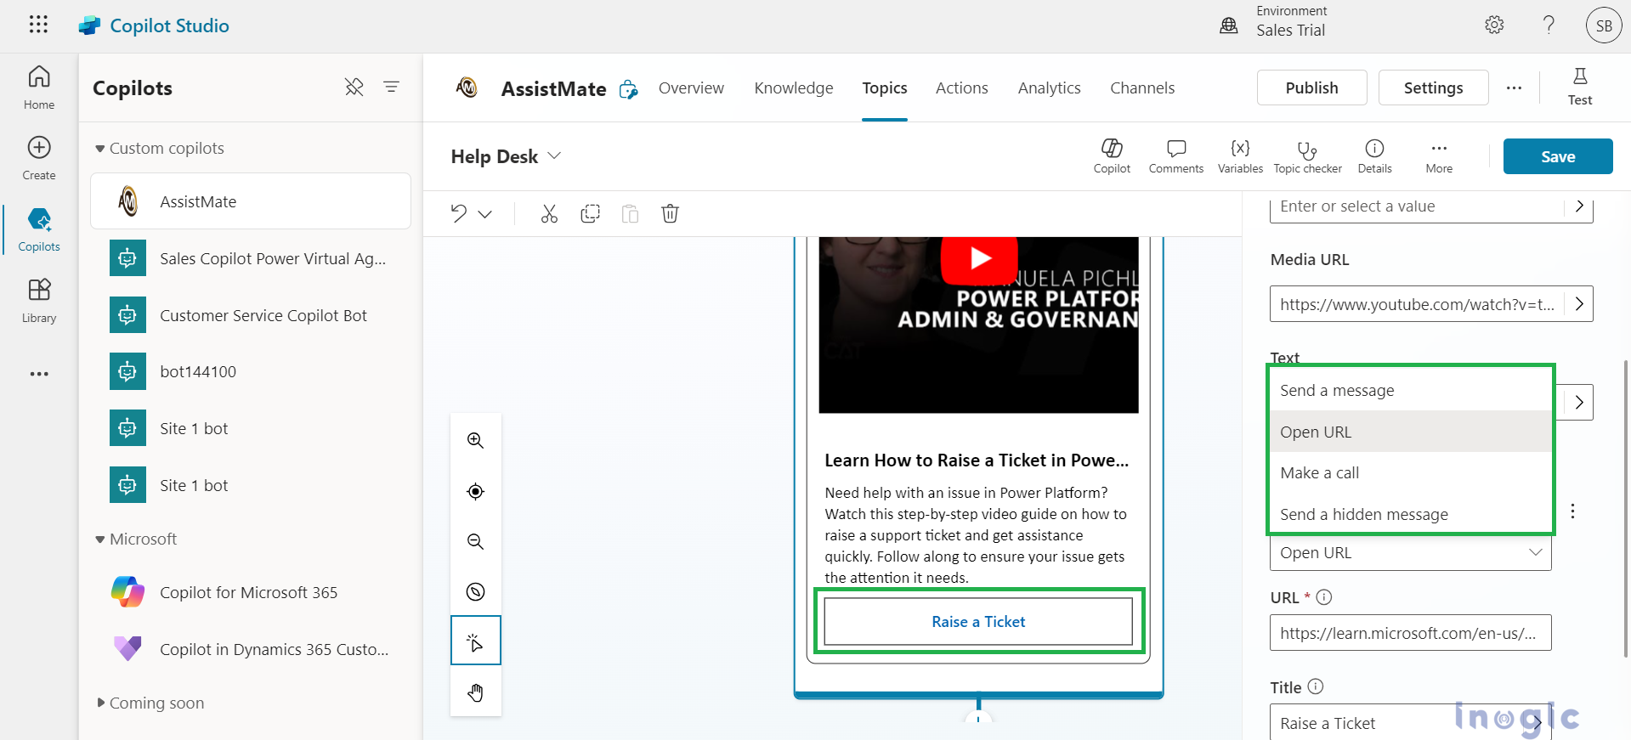This screenshot has height=740, width=1631.
Task: Open the Test pane
Action: 1579,87
